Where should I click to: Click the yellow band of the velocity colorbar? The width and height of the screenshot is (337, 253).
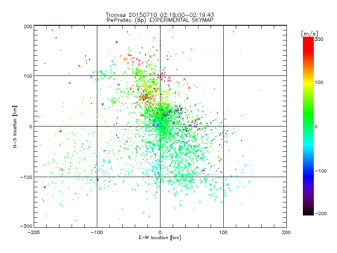click(x=308, y=83)
